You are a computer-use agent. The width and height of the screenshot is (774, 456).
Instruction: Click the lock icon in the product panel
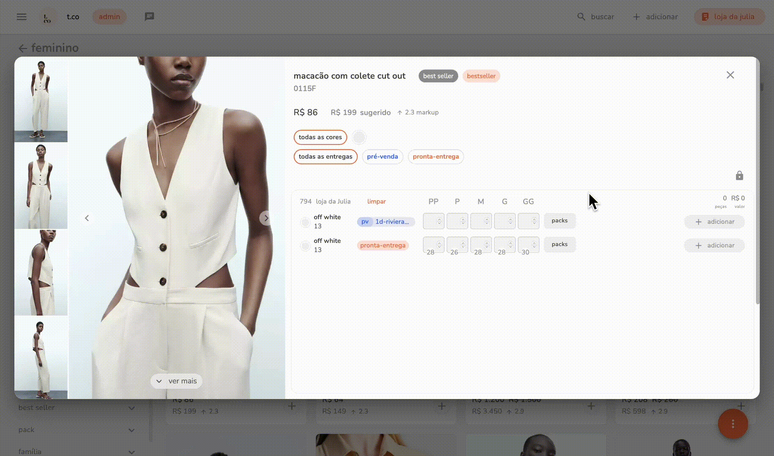coord(739,175)
